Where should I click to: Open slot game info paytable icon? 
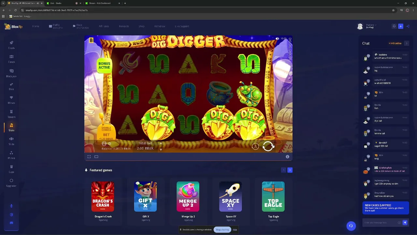pyautogui.click(x=104, y=144)
